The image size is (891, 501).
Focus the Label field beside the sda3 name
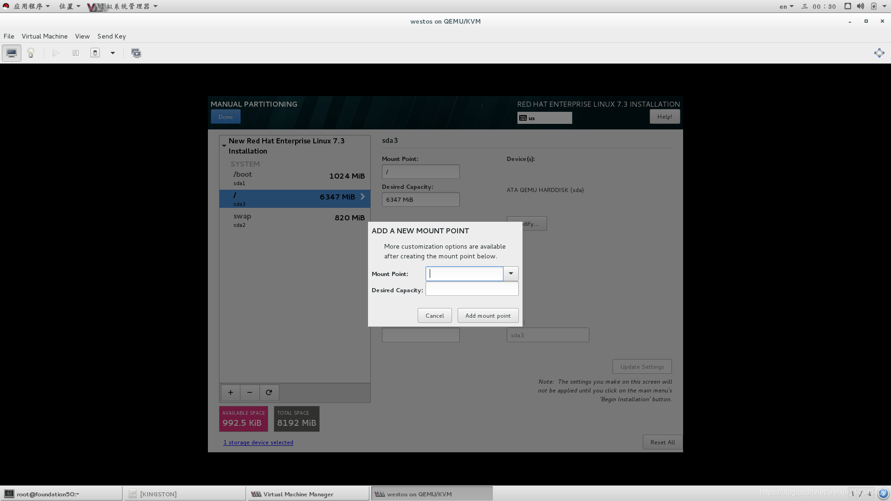click(x=420, y=335)
